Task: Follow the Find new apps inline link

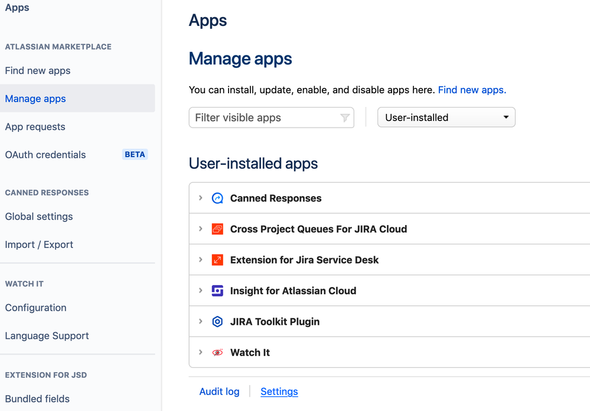Action: click(x=472, y=90)
